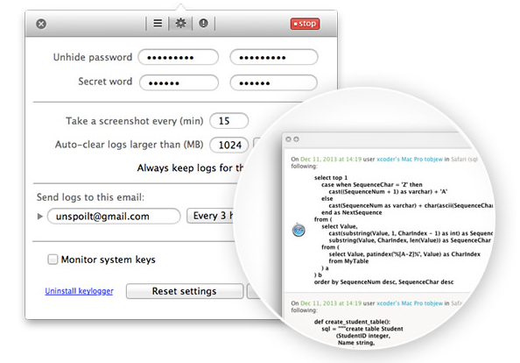This screenshot has width=520, height=363.
Task: Focus the first Unhide password field
Action: pyautogui.click(x=179, y=58)
